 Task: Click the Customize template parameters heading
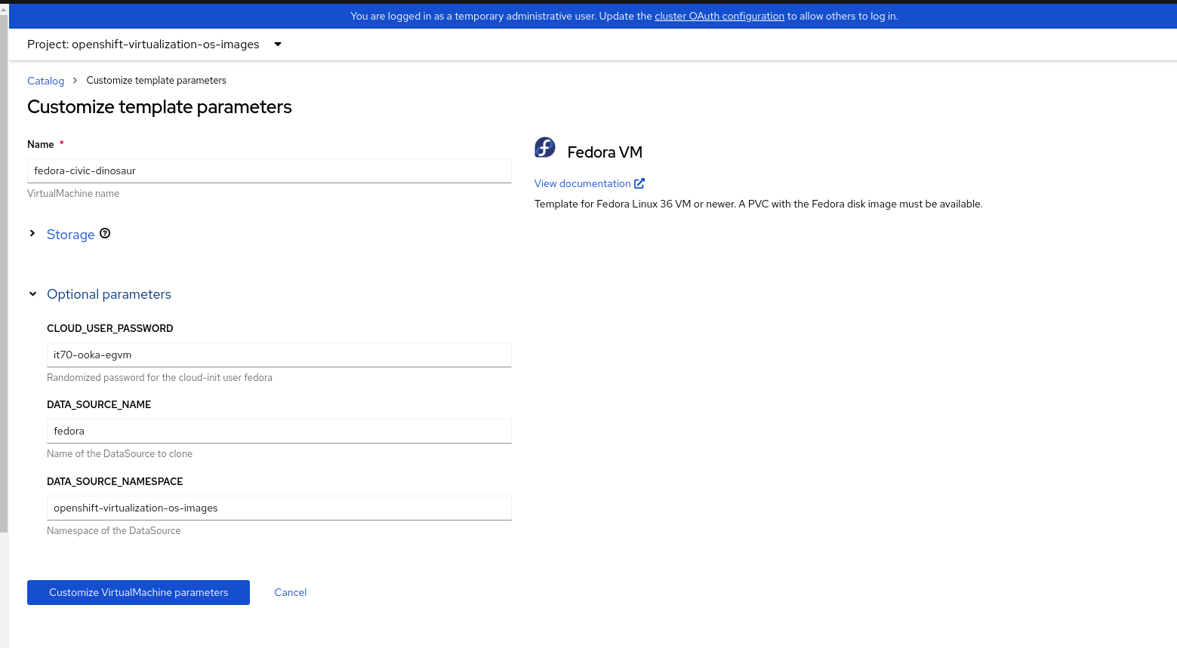tap(159, 107)
